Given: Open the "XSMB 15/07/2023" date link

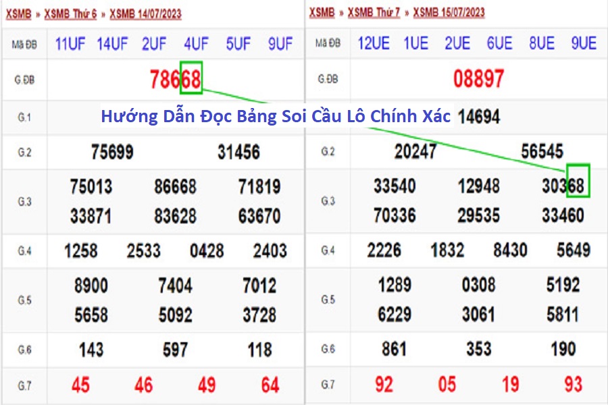Looking at the screenshot, I should tap(449, 12).
